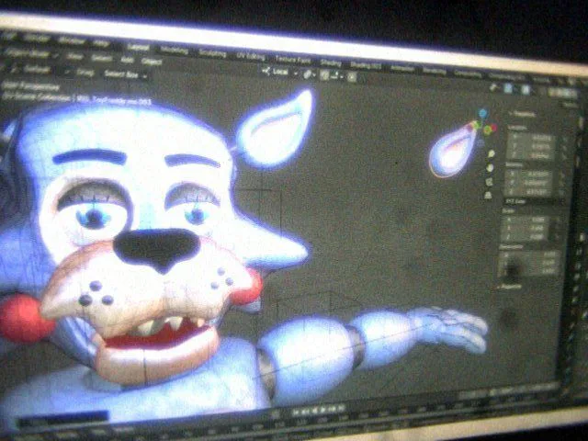Click the Rotation Z value field
The width and height of the screenshot is (588, 441).
point(528,192)
